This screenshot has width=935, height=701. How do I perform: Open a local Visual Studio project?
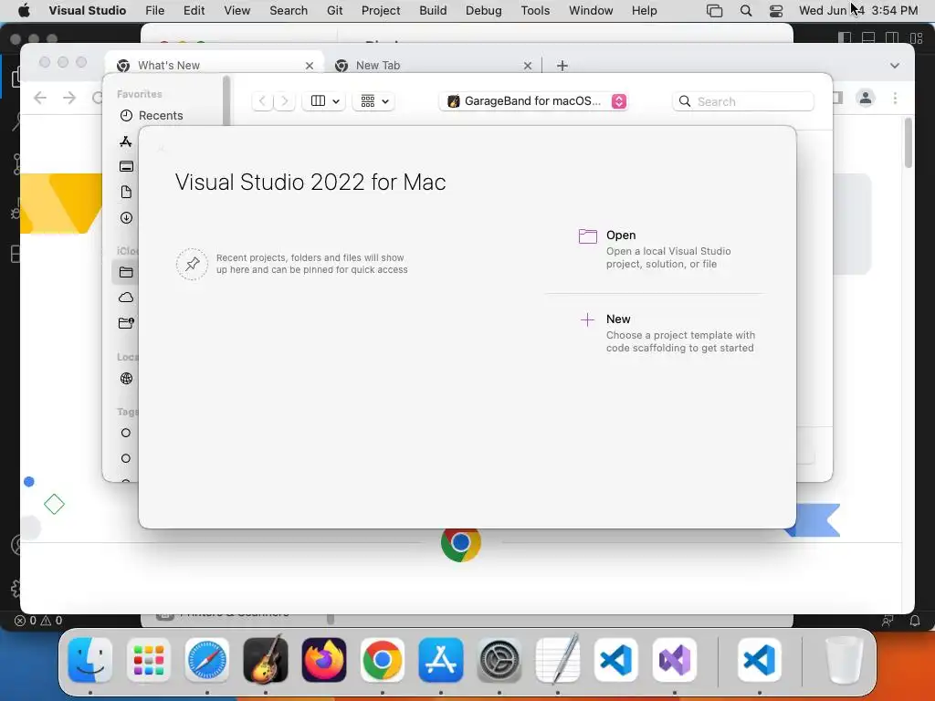click(x=667, y=249)
